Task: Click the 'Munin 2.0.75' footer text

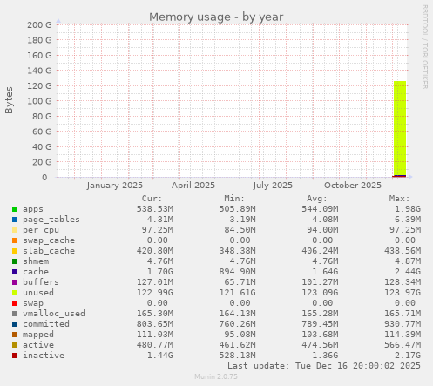Action: pos(216,376)
